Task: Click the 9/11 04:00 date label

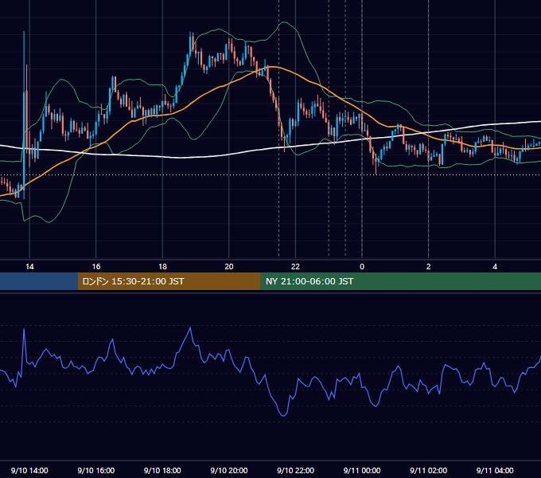Action: tap(495, 470)
